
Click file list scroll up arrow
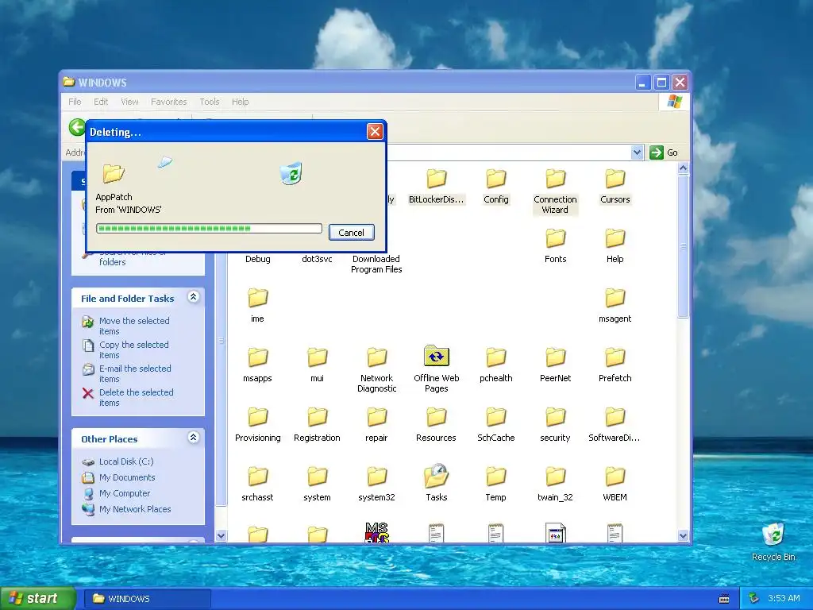(683, 168)
